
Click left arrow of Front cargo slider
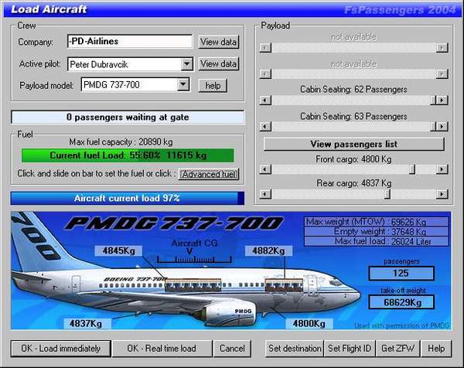pos(265,169)
